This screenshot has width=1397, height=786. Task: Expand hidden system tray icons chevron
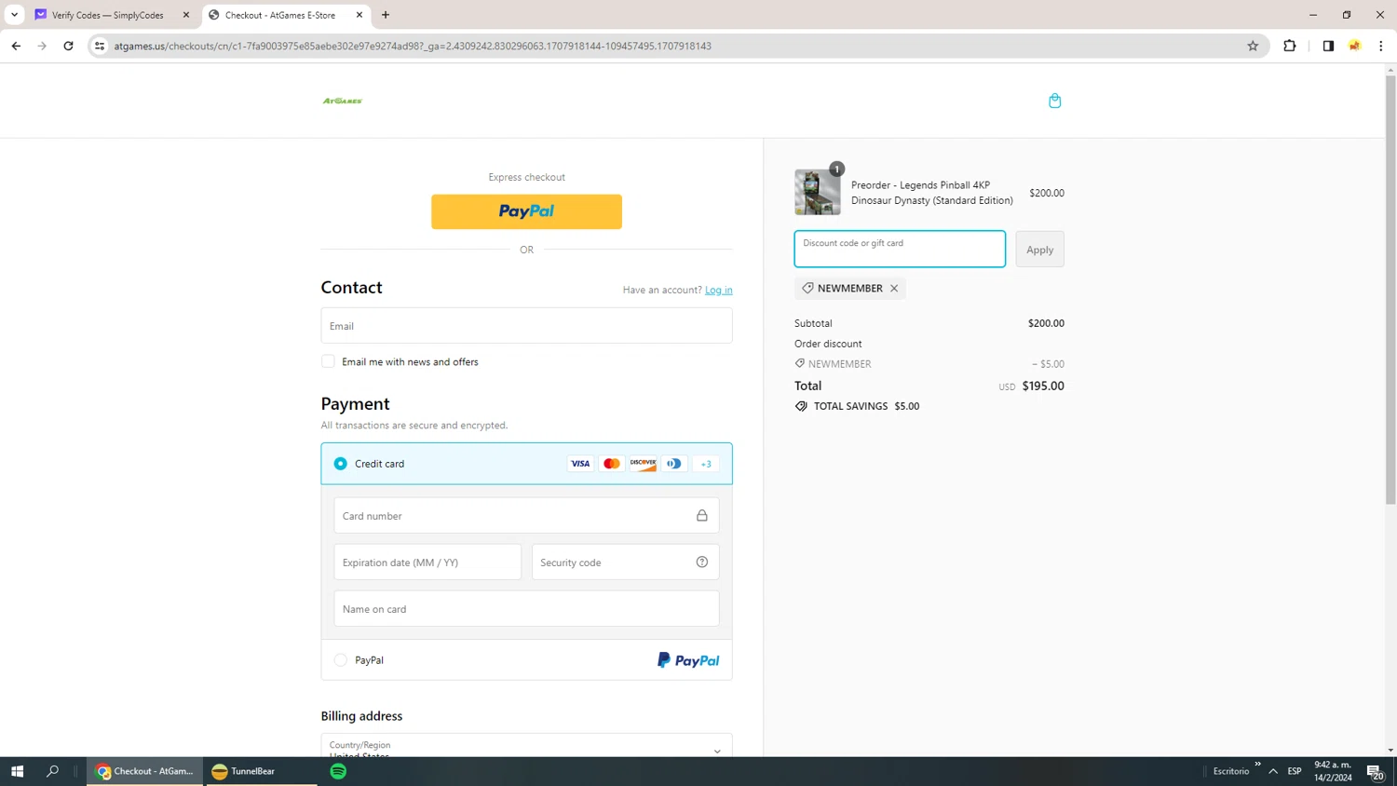pos(1273,771)
